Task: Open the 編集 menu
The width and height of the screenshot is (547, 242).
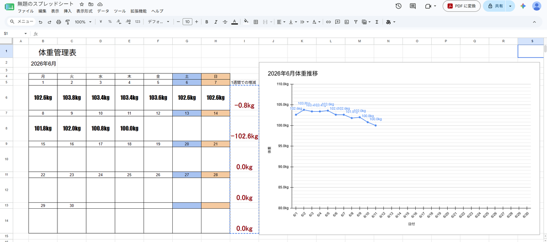Action: click(42, 10)
